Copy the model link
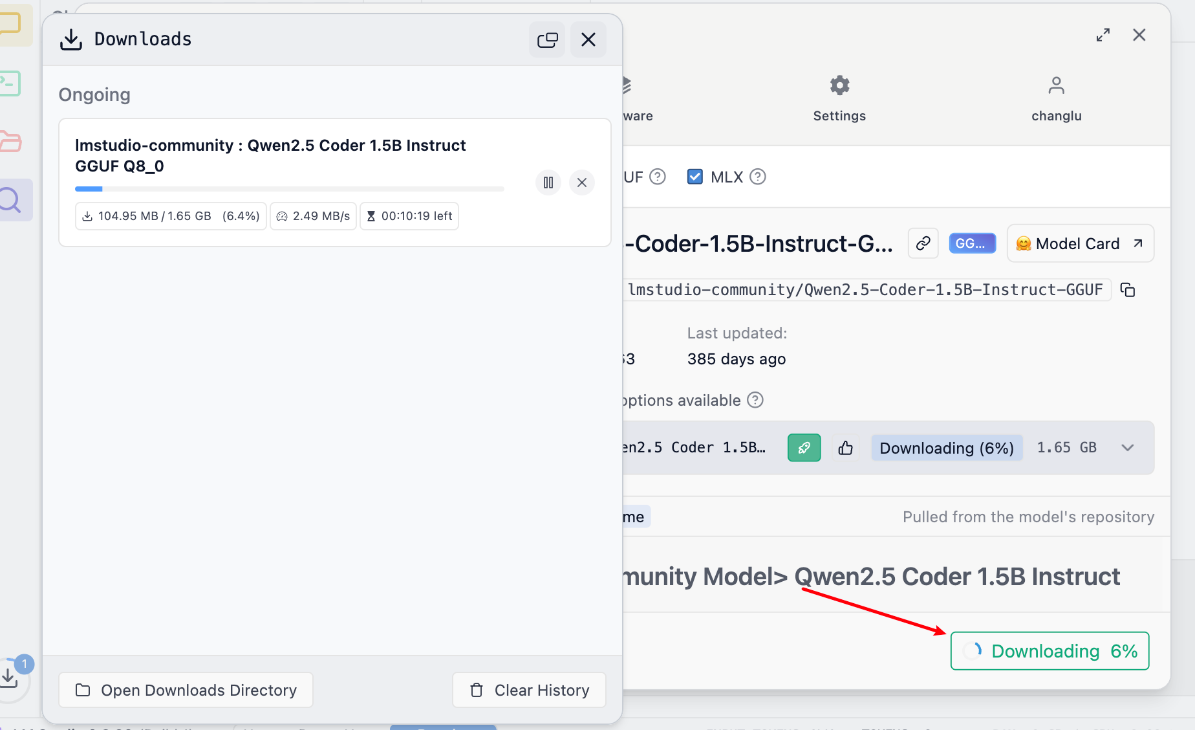Screen dimensions: 1195x730 923,243
